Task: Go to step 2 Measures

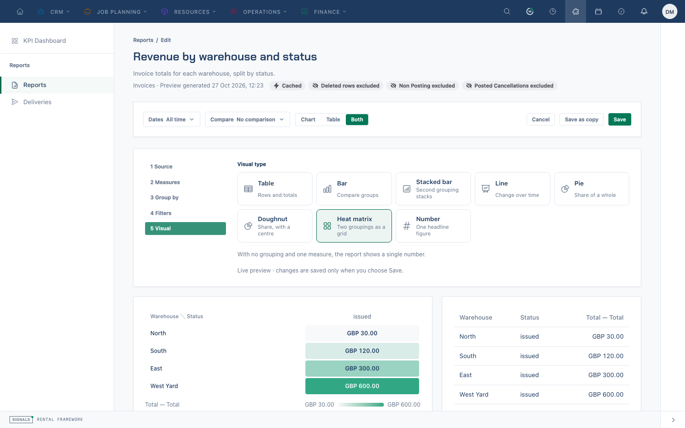Action: 186,182
